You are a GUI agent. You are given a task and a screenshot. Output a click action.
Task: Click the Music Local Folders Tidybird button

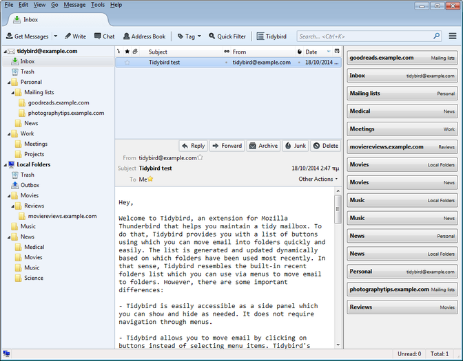[x=402, y=200]
